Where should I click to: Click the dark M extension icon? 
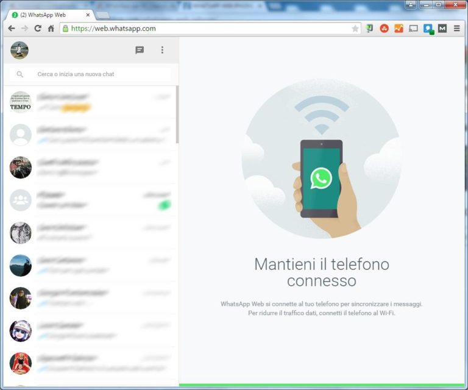click(442, 29)
